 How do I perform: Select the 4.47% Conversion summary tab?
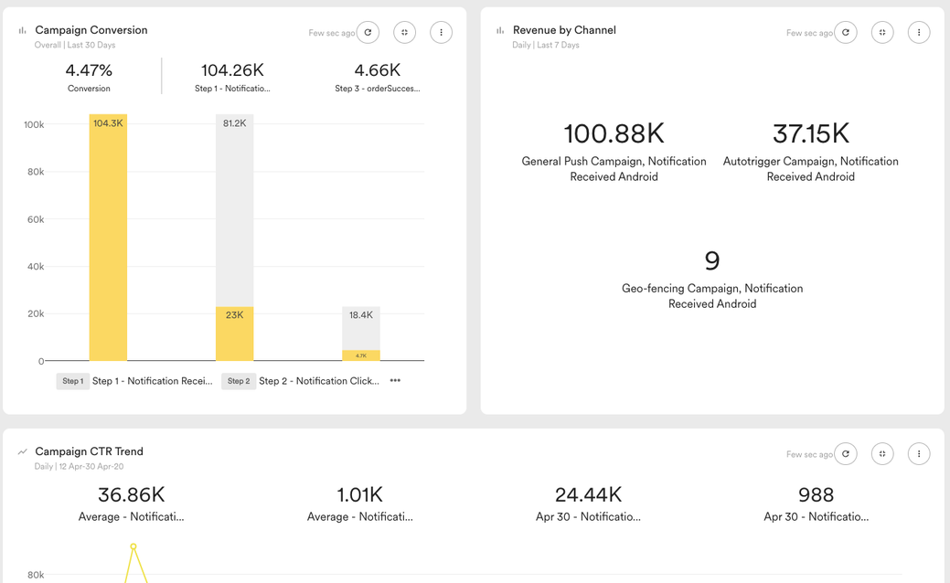click(89, 77)
